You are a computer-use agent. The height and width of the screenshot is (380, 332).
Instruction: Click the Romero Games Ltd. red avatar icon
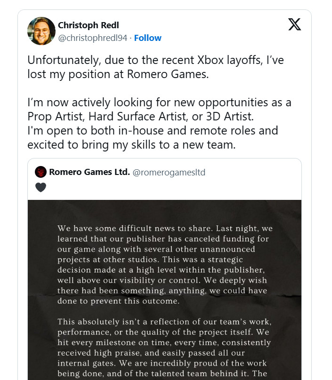40,172
